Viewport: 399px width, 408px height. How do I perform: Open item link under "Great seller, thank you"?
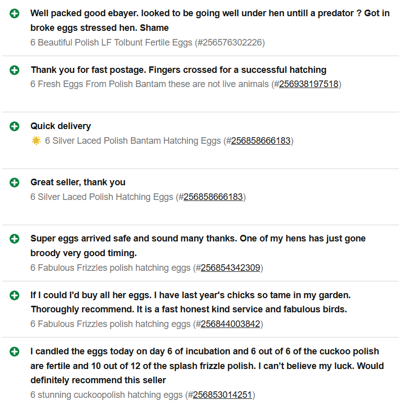click(x=213, y=197)
